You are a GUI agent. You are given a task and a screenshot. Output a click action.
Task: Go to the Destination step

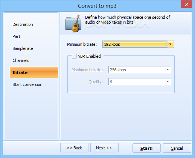23,24
